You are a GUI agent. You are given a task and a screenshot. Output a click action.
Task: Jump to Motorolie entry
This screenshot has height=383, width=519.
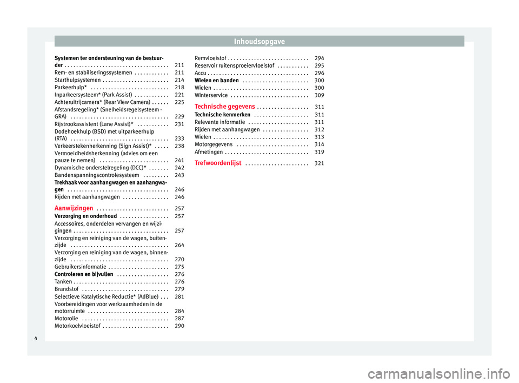click(x=68, y=319)
